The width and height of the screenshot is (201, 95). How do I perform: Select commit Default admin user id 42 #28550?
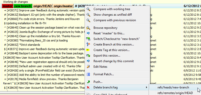[x=43, y=66]
